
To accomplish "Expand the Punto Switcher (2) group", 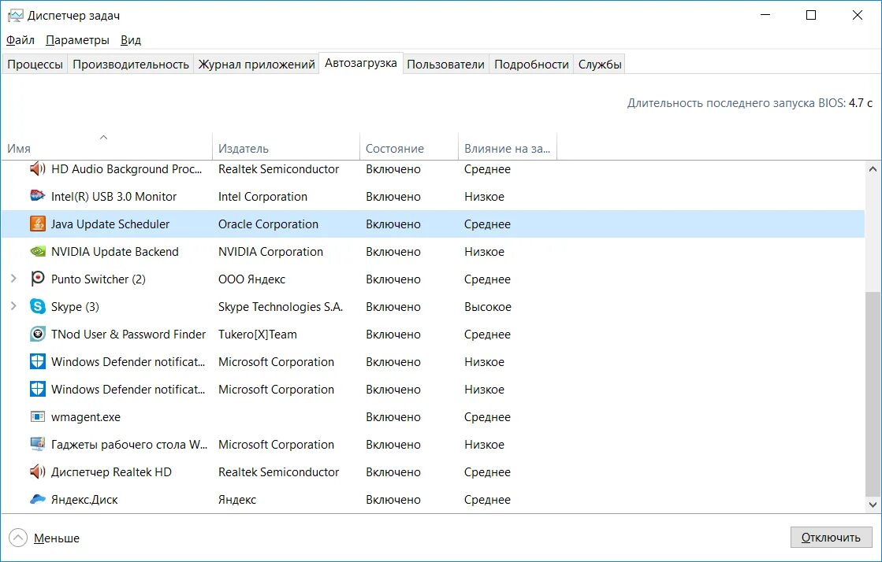I will point(13,279).
